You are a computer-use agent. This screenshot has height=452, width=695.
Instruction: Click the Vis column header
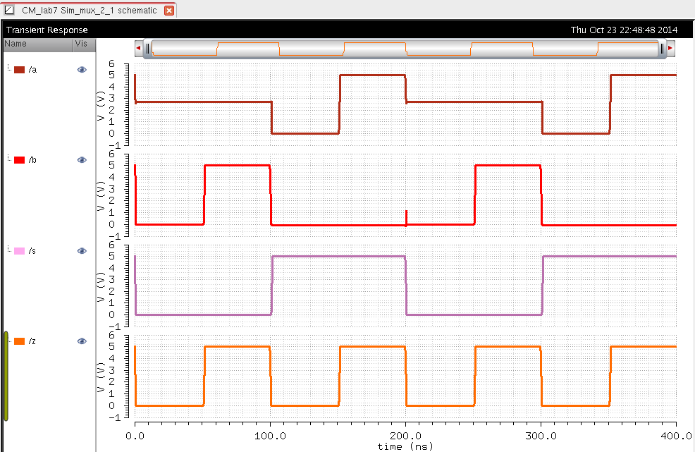click(81, 44)
